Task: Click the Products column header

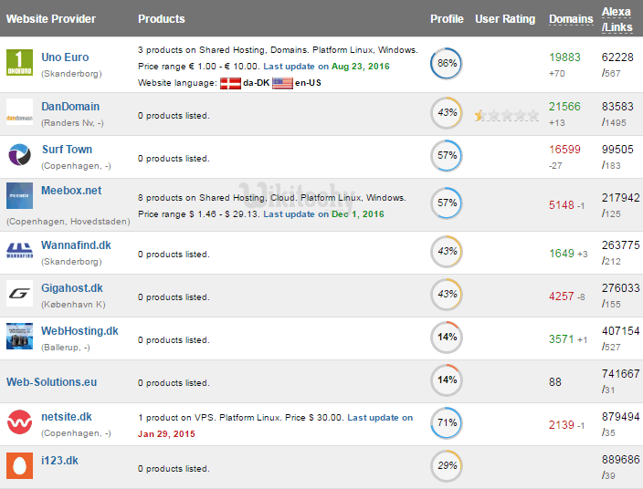Action: 161,19
